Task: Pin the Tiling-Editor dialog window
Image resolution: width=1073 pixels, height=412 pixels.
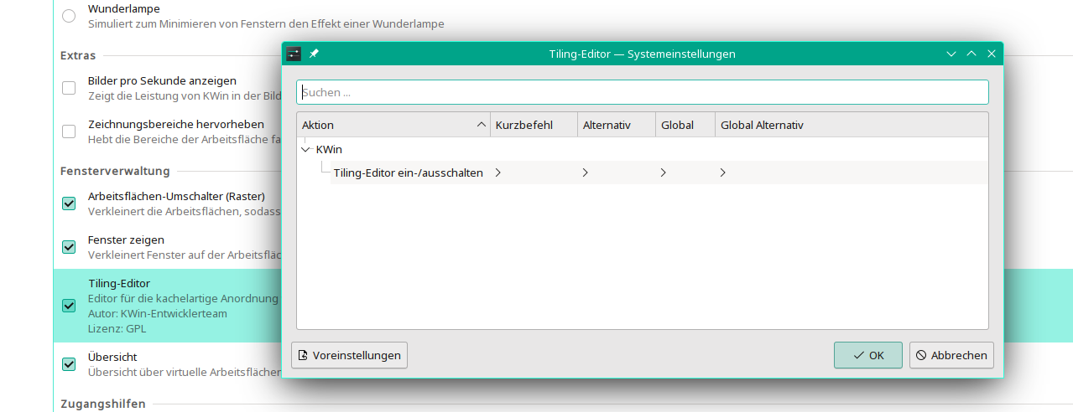Action: 314,54
